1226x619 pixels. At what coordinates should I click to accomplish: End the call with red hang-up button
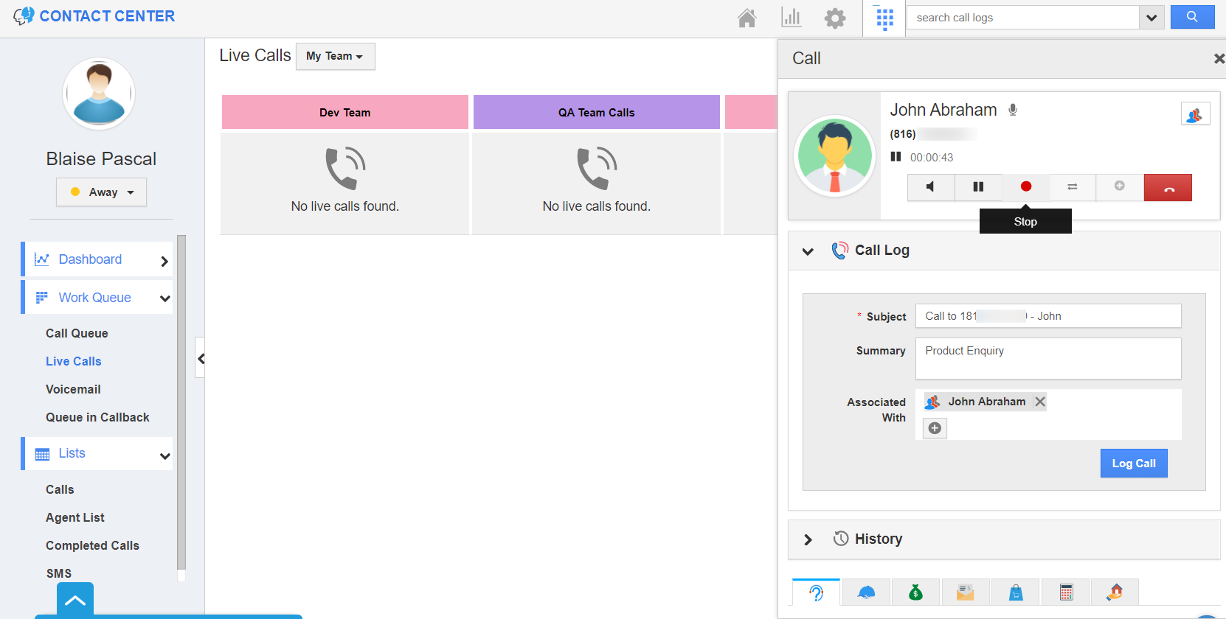1168,187
